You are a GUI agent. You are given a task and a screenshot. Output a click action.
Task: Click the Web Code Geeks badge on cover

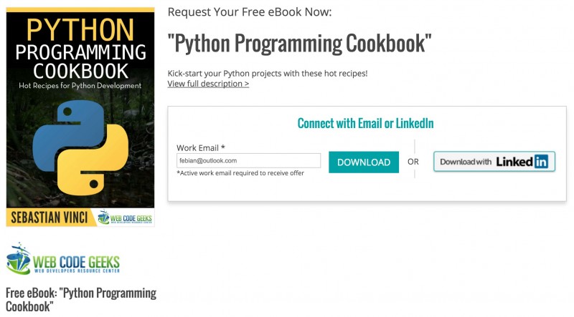point(125,218)
